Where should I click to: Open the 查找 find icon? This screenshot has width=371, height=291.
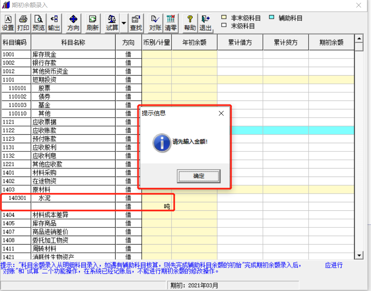(136, 23)
